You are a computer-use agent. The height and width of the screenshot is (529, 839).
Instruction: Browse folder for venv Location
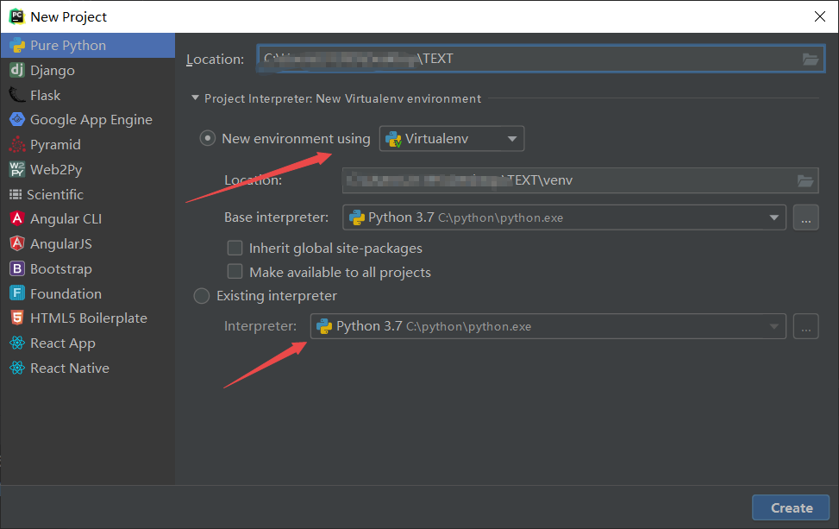pos(805,180)
